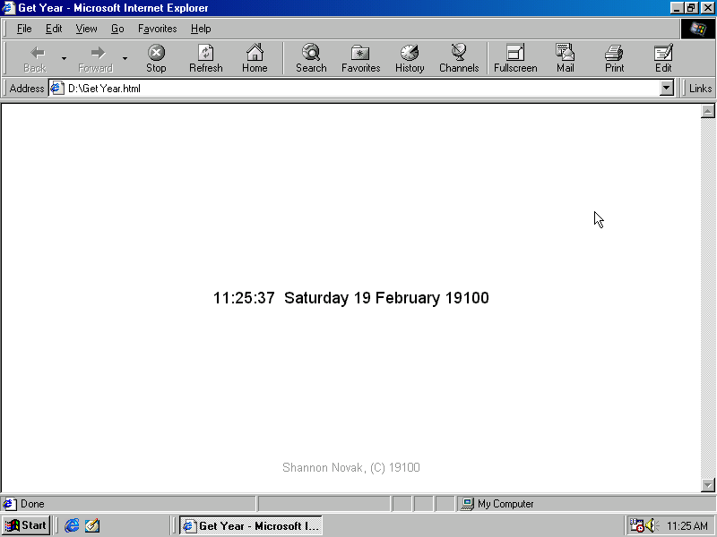Close the Internet Explorer window
The height and width of the screenshot is (537, 717).
coord(707,8)
